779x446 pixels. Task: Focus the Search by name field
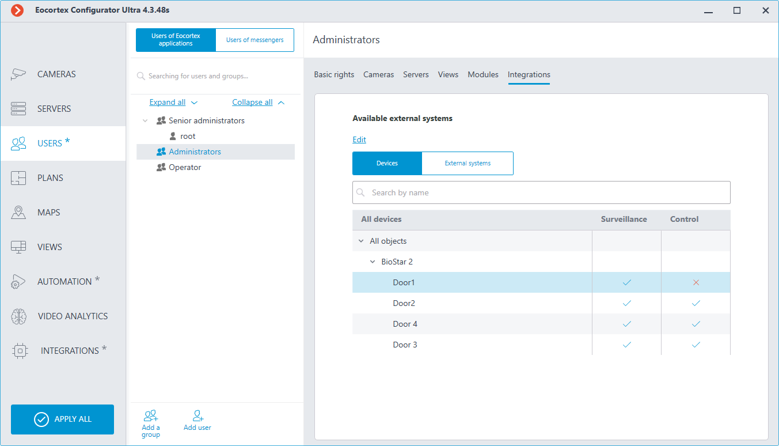pyautogui.click(x=541, y=192)
